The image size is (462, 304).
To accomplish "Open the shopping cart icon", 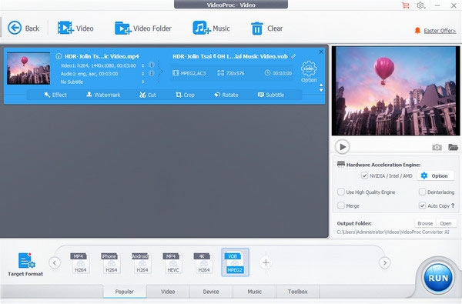I will coord(406,5).
